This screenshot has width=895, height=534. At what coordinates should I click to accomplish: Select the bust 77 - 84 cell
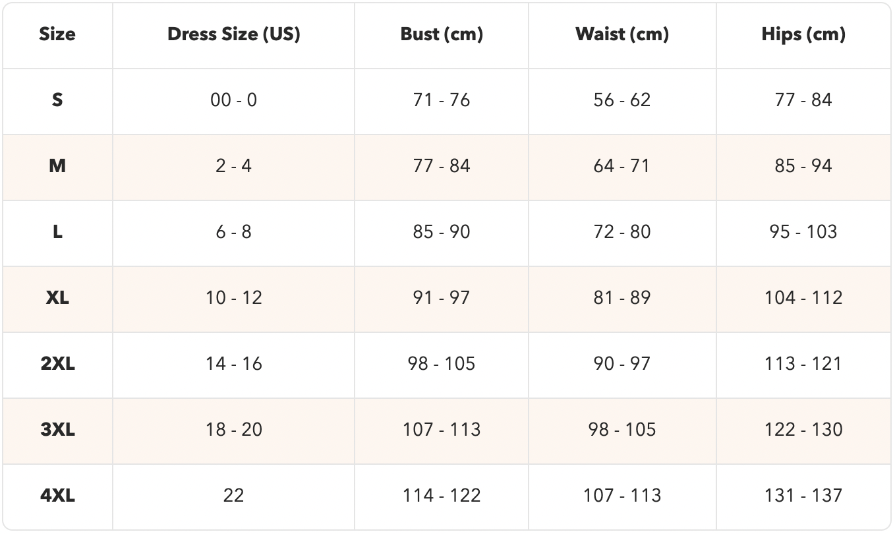441,166
